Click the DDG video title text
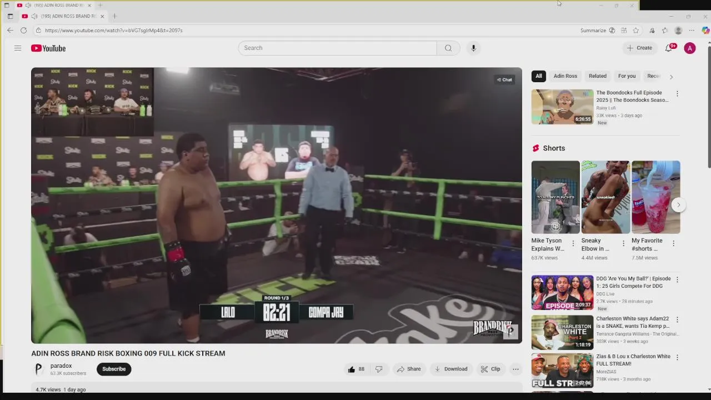The image size is (711, 400). pyautogui.click(x=633, y=282)
